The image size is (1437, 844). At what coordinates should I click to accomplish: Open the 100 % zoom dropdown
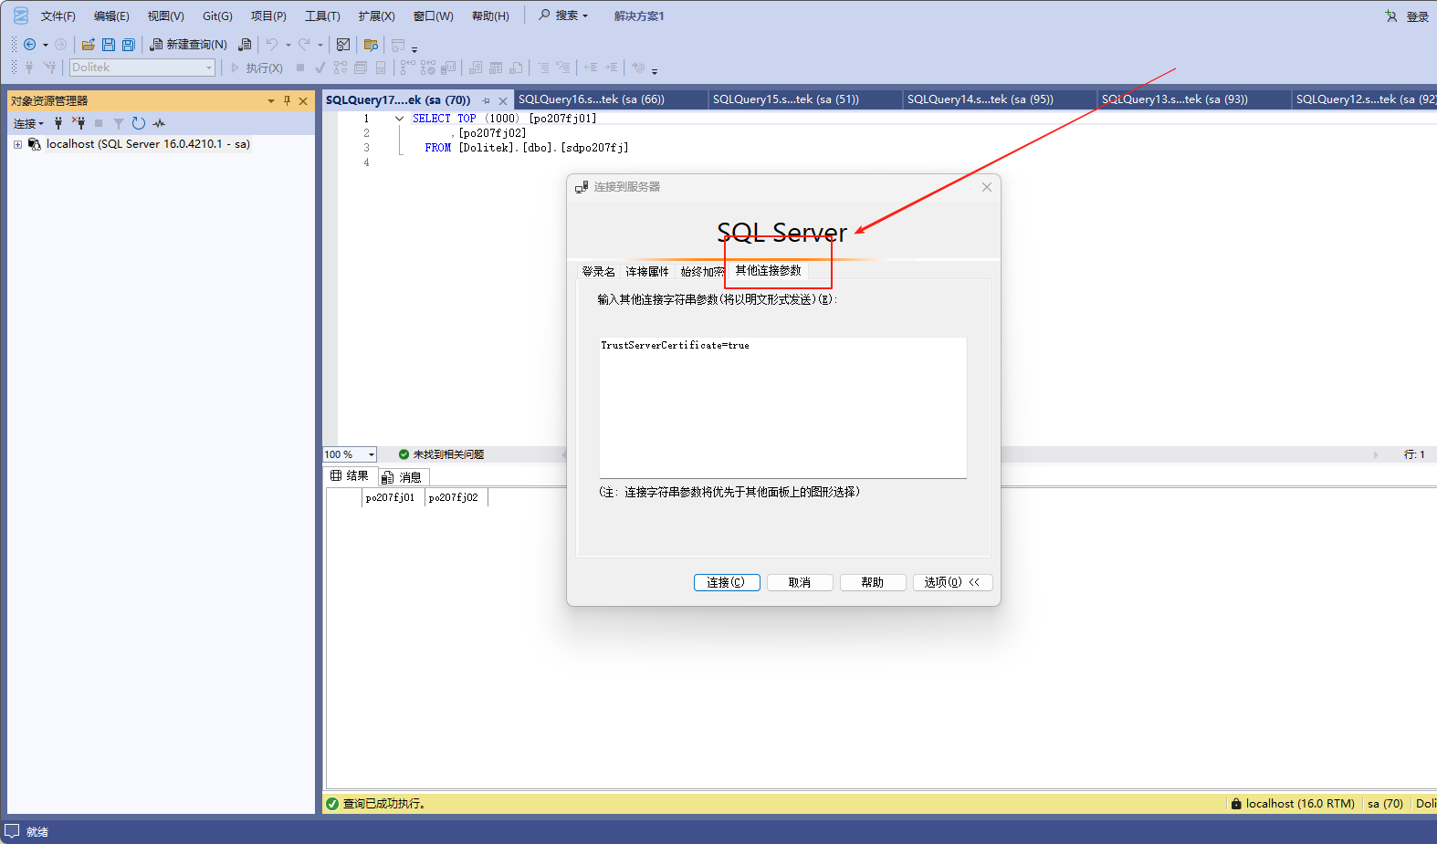pos(371,454)
